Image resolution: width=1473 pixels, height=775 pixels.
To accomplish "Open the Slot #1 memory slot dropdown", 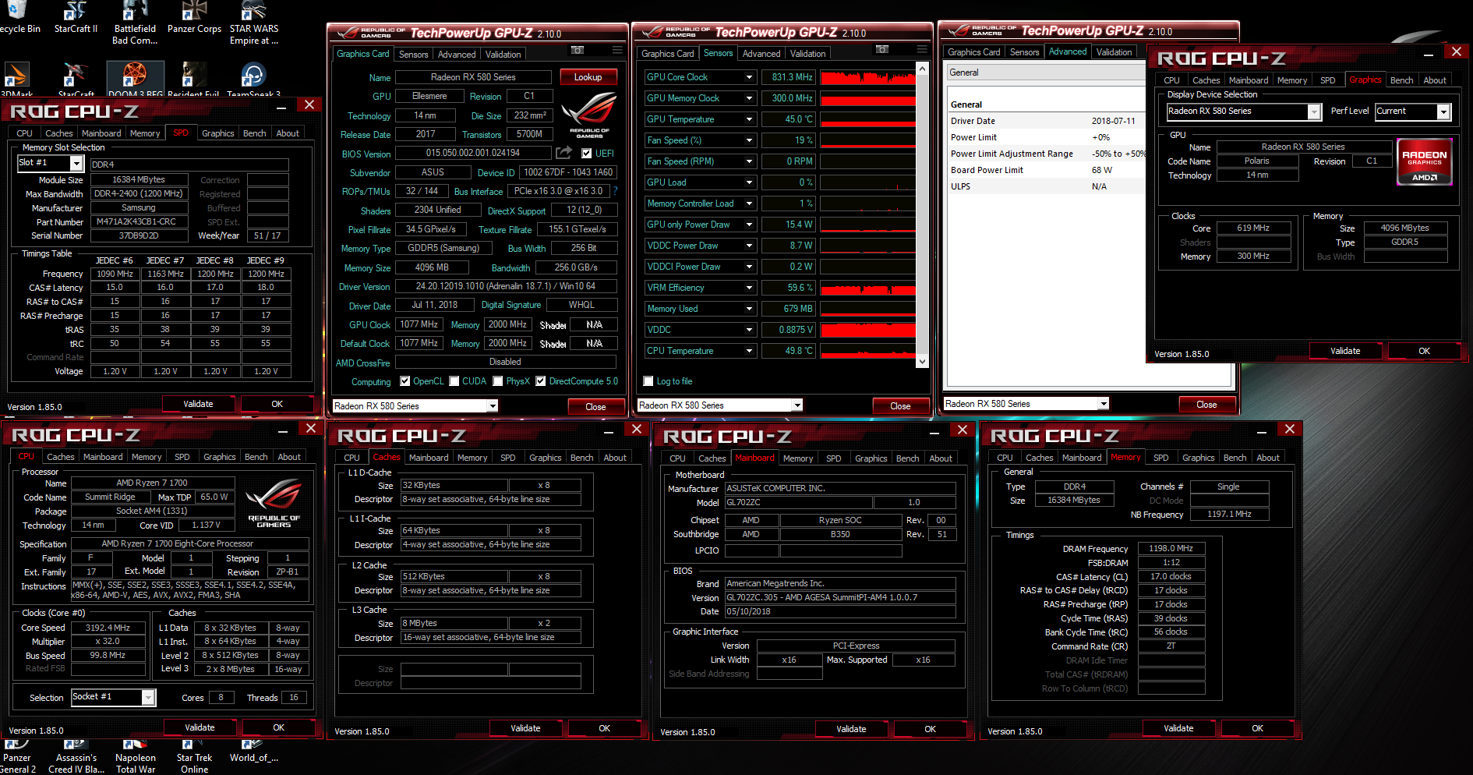I will pyautogui.click(x=76, y=163).
